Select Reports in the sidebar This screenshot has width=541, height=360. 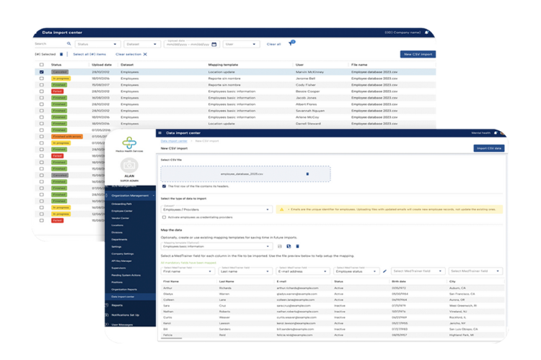[x=118, y=305]
